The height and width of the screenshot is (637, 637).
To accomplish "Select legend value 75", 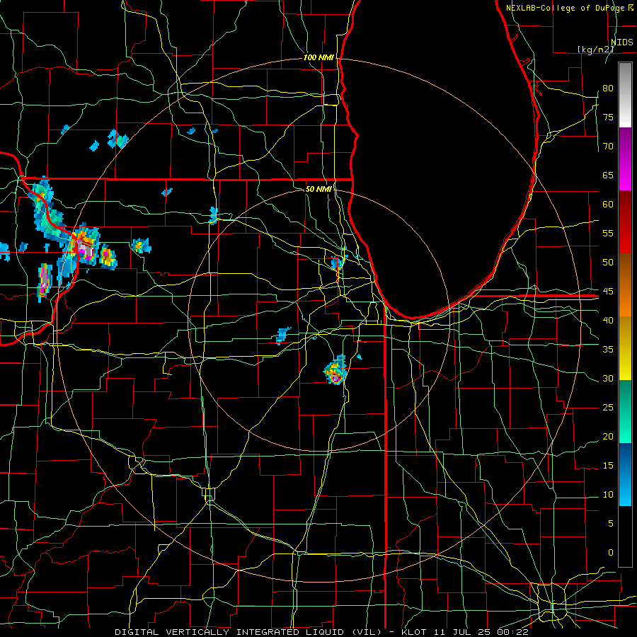I will [608, 117].
